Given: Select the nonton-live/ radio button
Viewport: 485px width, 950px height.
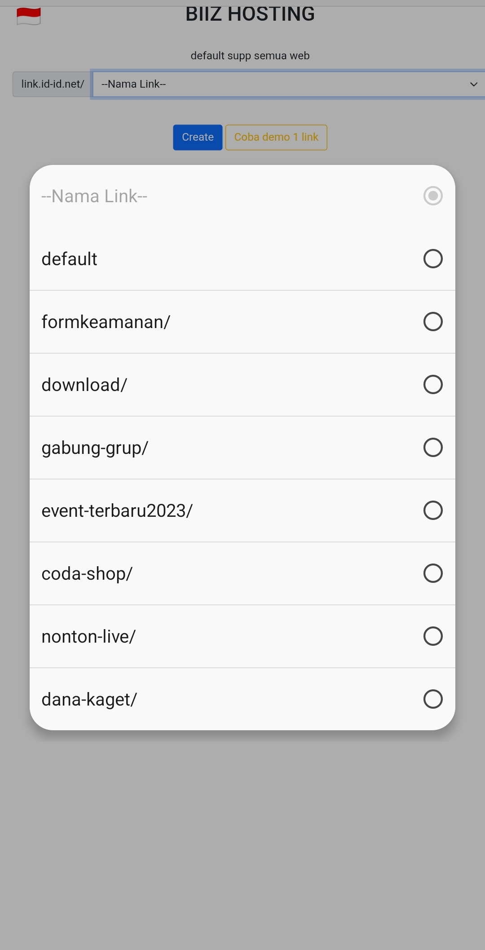Looking at the screenshot, I should pyautogui.click(x=433, y=636).
